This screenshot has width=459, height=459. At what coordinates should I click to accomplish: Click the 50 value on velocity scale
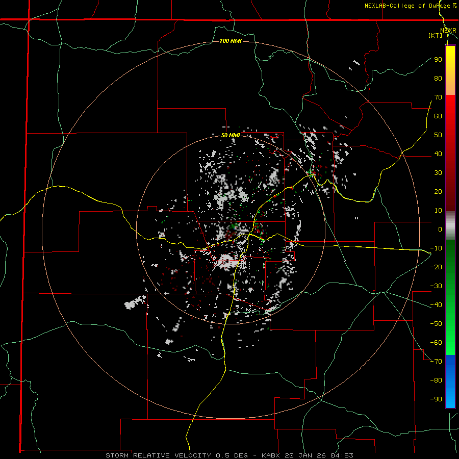(438, 135)
